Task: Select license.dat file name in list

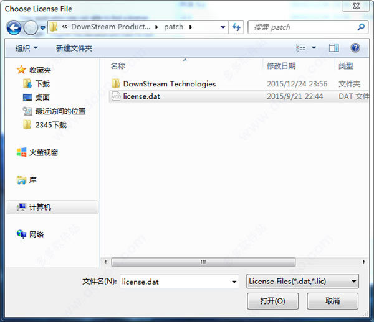Action: click(x=141, y=96)
